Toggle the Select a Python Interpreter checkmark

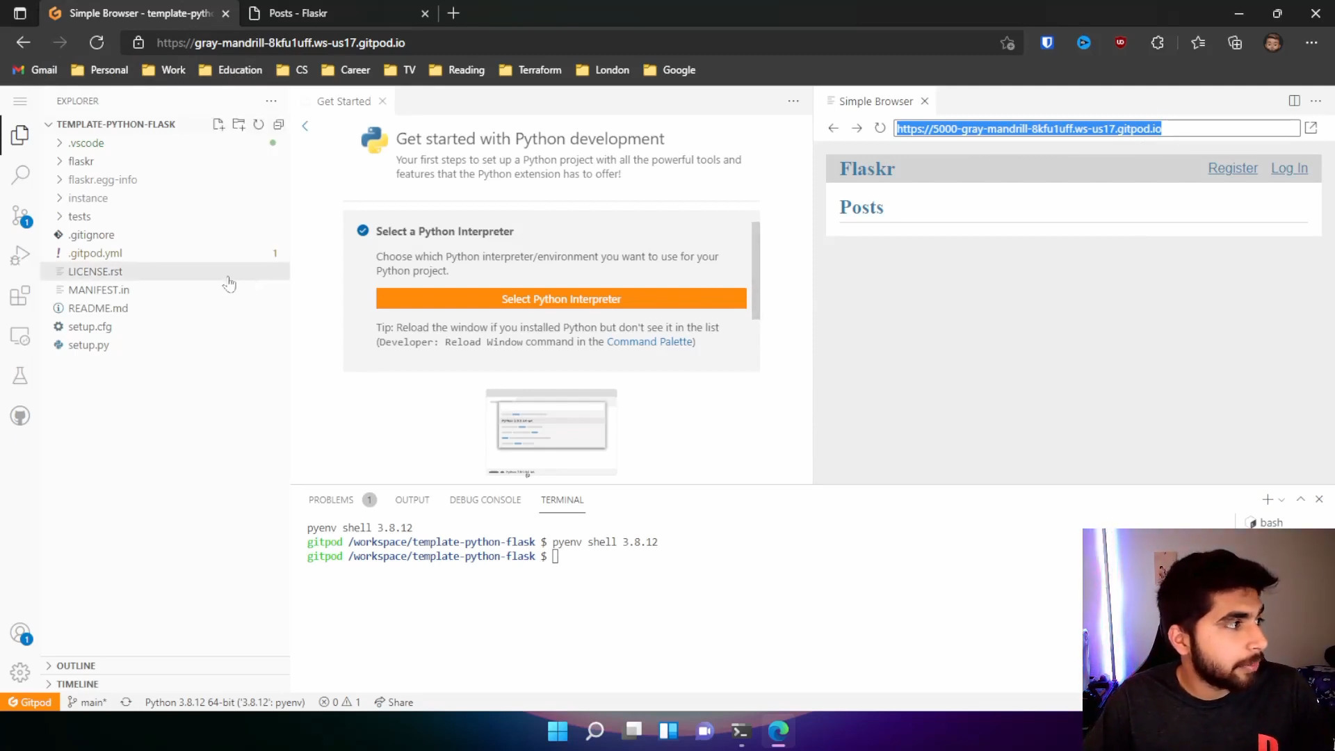coord(363,231)
